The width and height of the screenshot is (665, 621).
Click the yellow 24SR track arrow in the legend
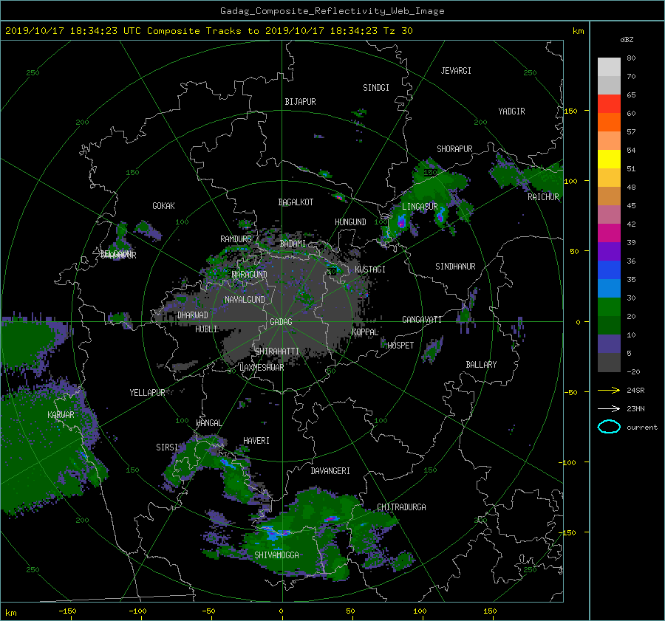609,390
